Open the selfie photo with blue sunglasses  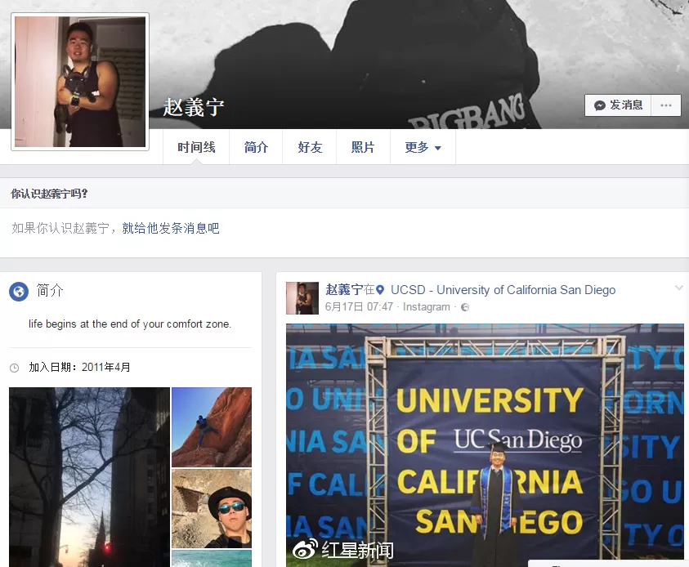[212, 509]
